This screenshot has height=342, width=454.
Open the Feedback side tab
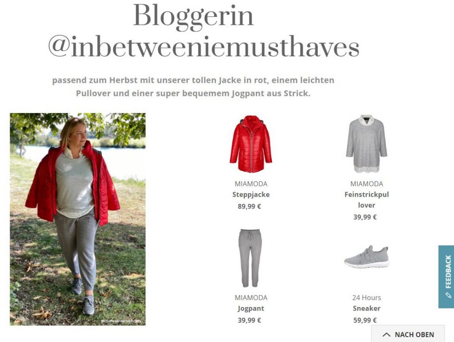click(446, 276)
